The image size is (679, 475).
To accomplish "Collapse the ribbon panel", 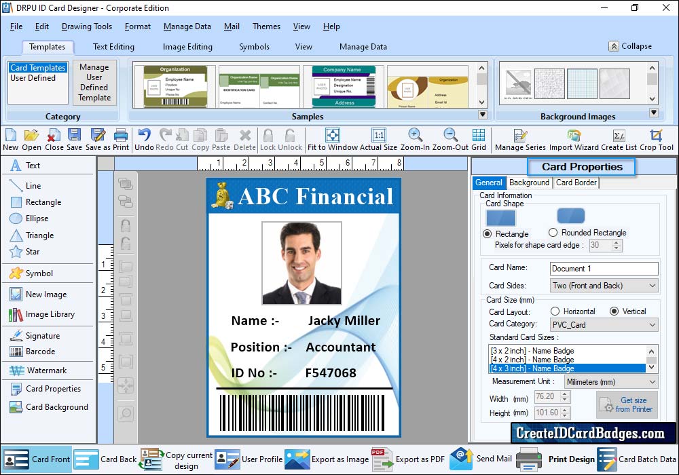I will point(631,46).
